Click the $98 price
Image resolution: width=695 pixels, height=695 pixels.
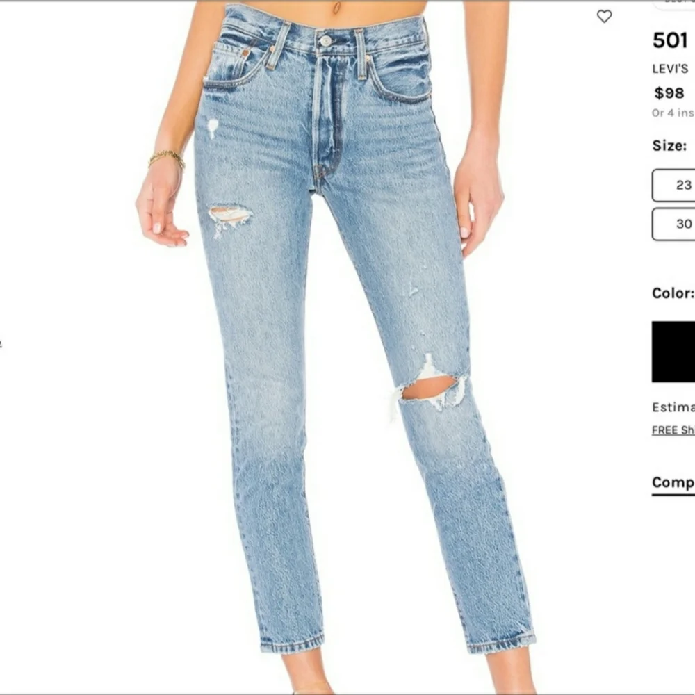coord(669,93)
